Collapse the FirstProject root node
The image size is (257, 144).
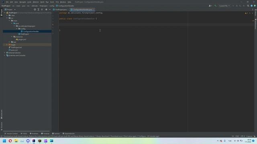[4, 13]
